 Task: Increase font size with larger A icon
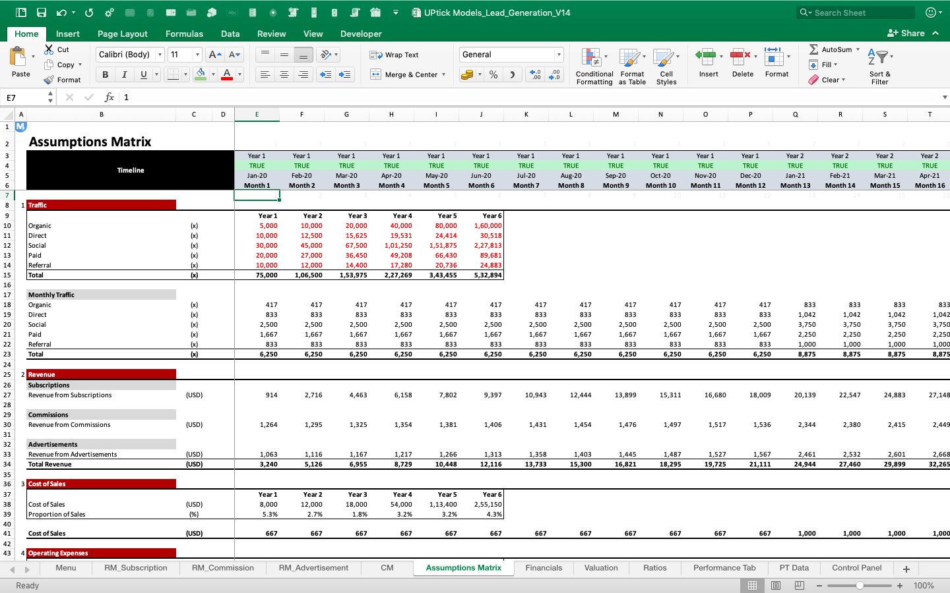click(x=214, y=55)
